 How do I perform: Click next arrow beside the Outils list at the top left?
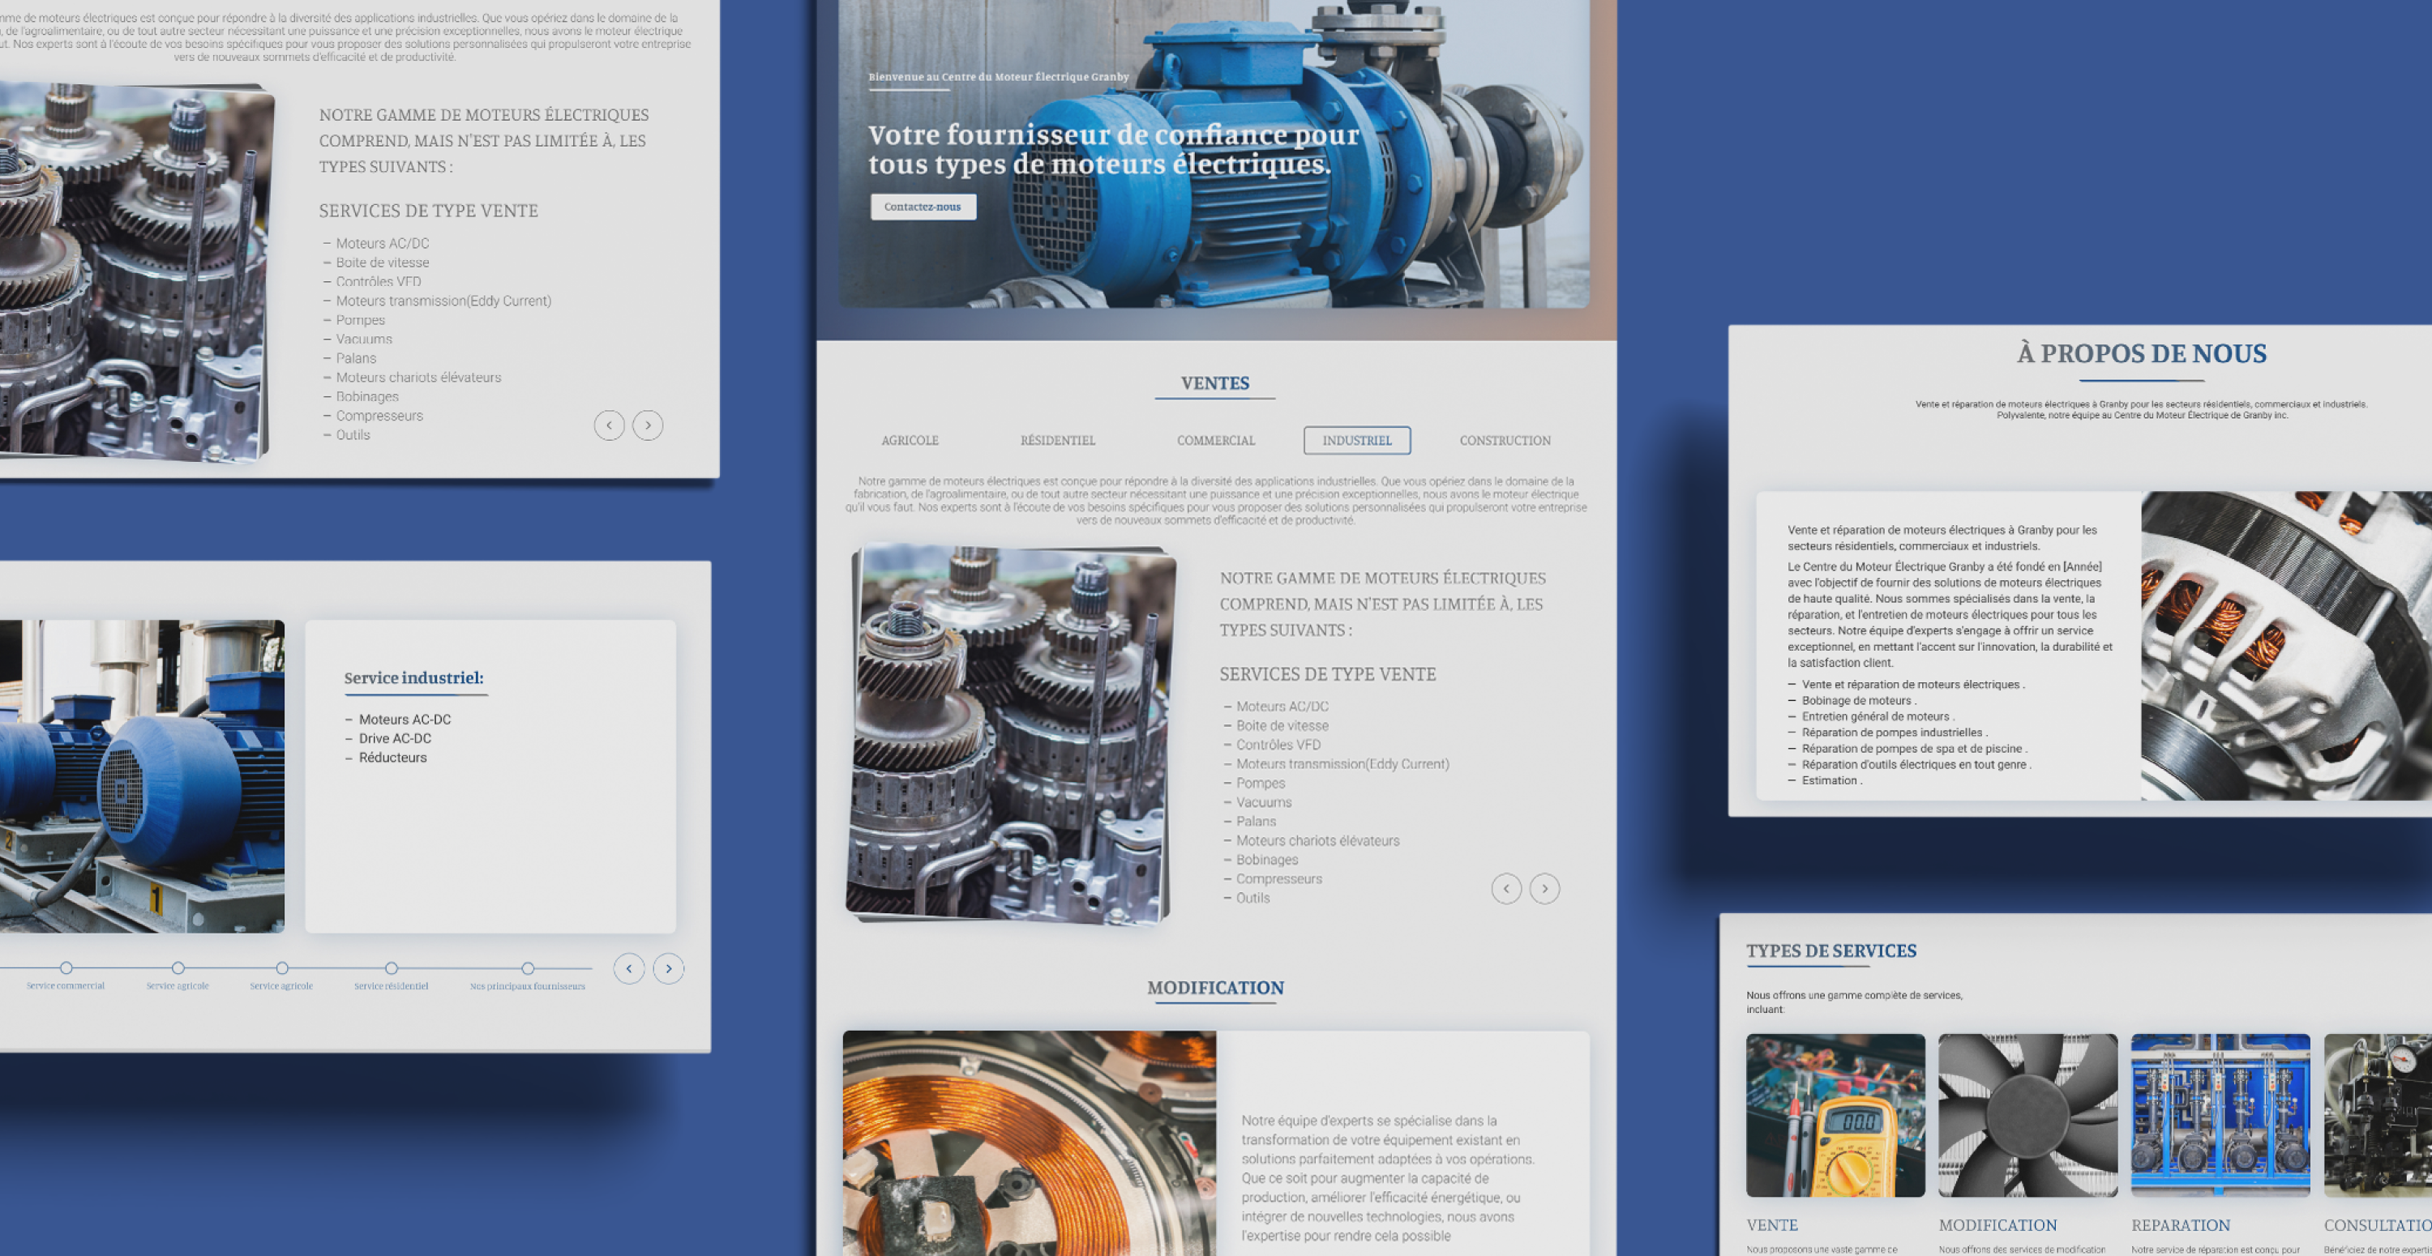click(648, 425)
